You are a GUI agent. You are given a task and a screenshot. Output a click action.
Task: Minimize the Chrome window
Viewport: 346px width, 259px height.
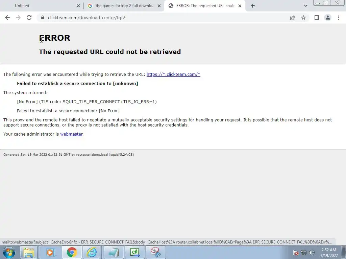click(x=318, y=3)
